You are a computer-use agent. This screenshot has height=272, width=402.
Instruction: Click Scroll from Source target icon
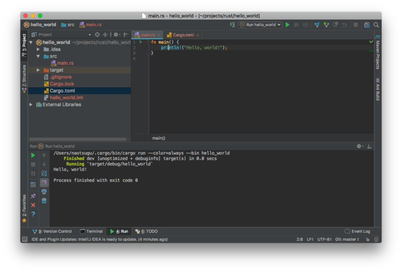pos(97,34)
